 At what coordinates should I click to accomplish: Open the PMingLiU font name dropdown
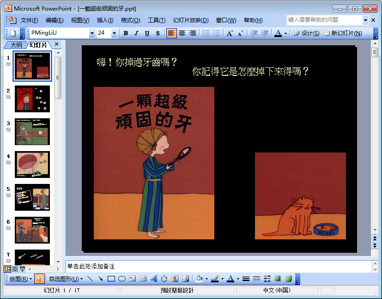92,33
